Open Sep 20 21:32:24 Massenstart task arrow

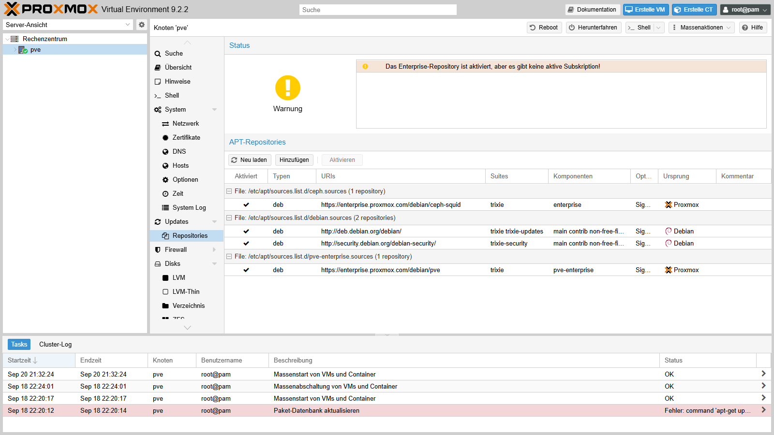(x=763, y=374)
